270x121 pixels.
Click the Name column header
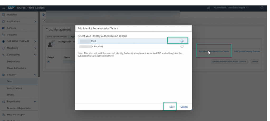(x=67, y=57)
